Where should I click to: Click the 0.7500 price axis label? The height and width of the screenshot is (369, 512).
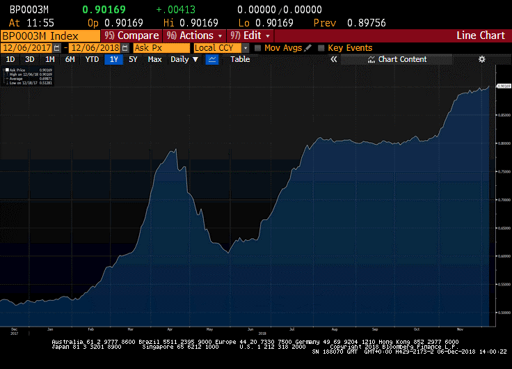pos(504,171)
